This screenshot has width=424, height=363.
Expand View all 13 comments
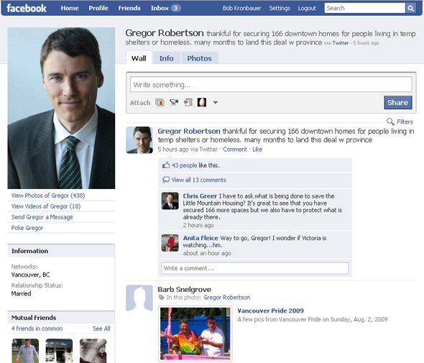click(x=199, y=180)
